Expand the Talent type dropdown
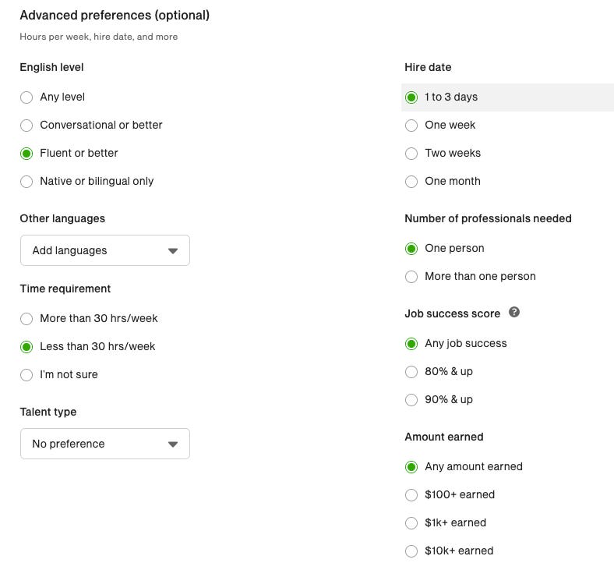Viewport: 614px width, 570px height. coord(104,444)
